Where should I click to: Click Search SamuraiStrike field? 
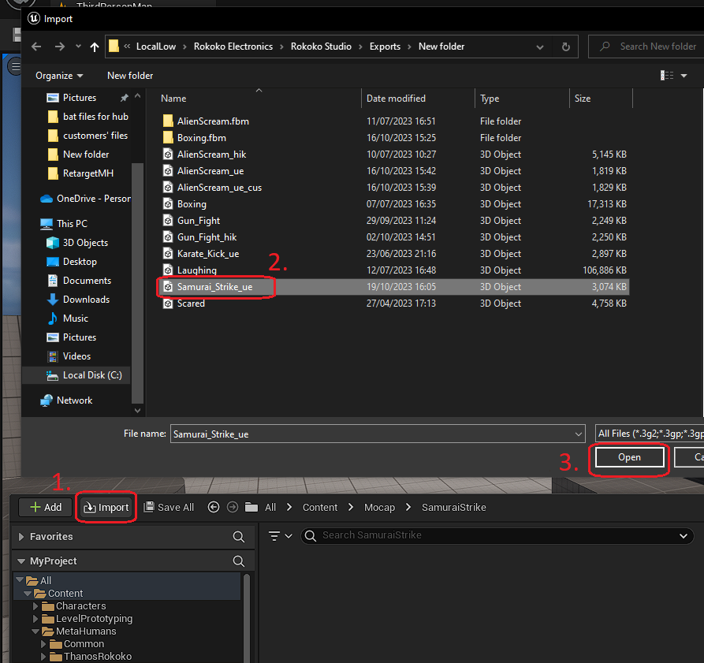click(497, 535)
